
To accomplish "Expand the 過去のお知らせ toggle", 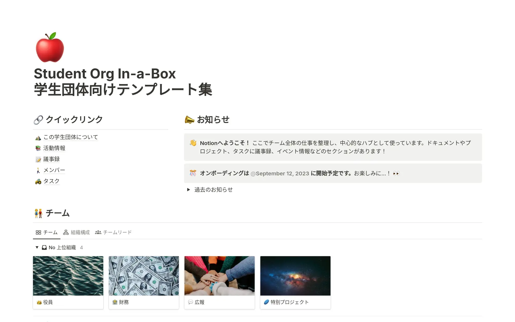I will tap(189, 190).
